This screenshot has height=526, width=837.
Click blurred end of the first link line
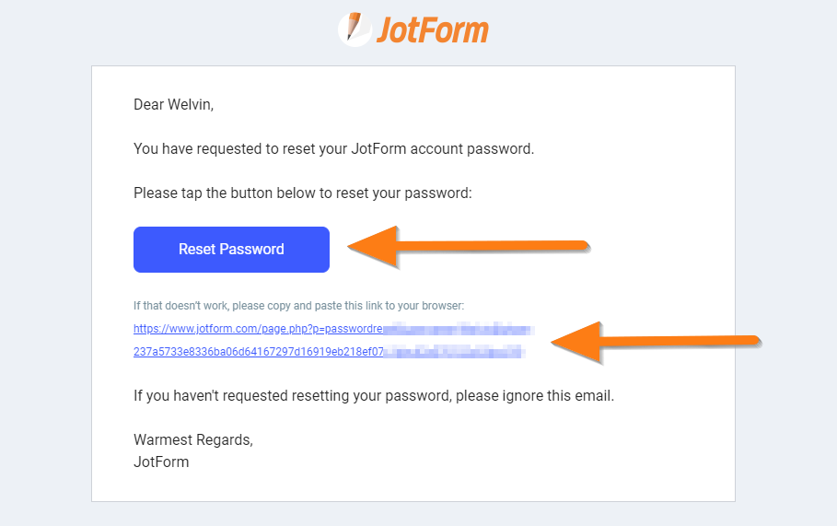tap(458, 328)
